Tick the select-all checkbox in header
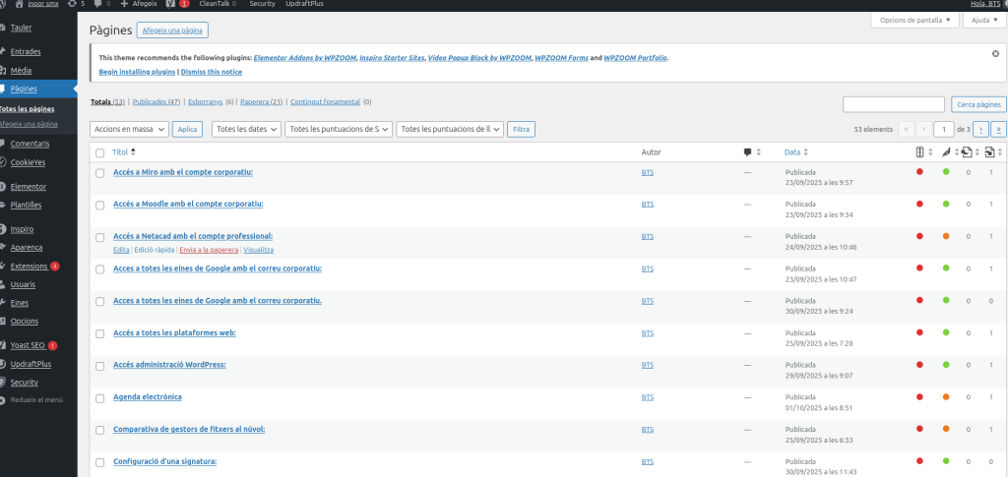Screen dimensions: 1008x477 [x=99, y=152]
